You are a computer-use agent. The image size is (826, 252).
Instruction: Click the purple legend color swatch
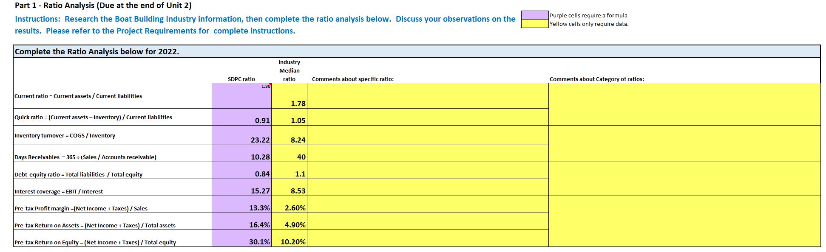pyautogui.click(x=535, y=15)
